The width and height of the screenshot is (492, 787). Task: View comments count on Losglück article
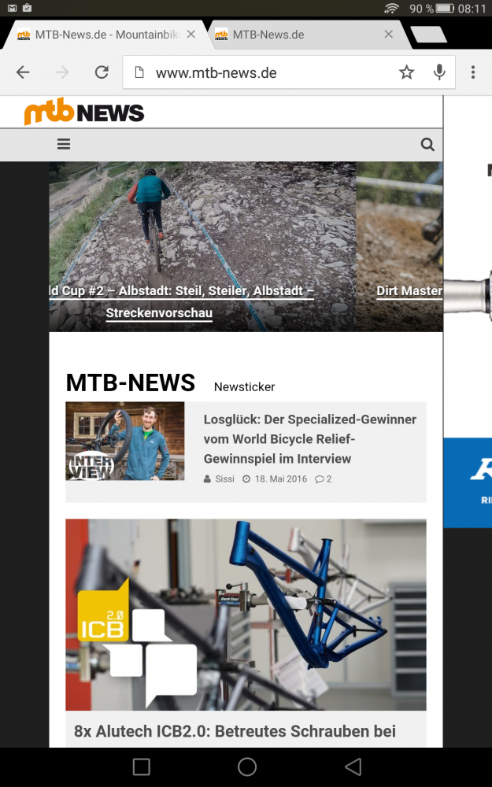click(324, 478)
